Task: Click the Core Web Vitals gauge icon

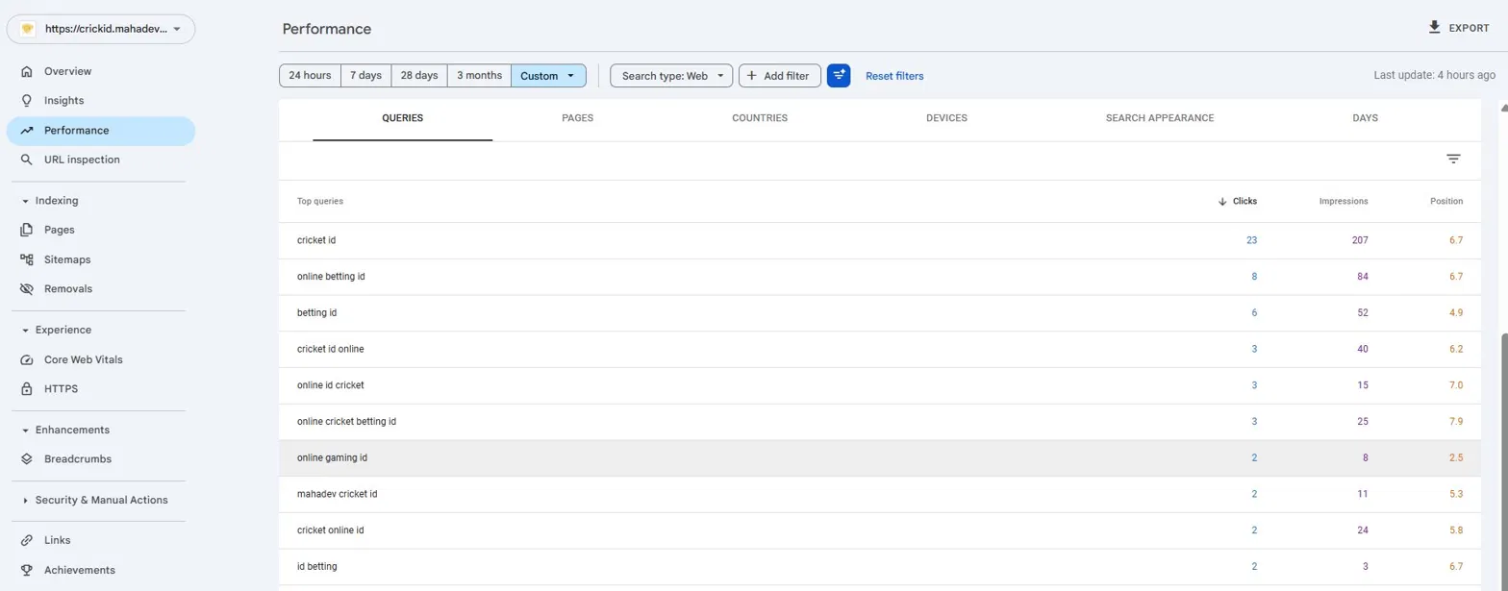Action: pos(26,359)
